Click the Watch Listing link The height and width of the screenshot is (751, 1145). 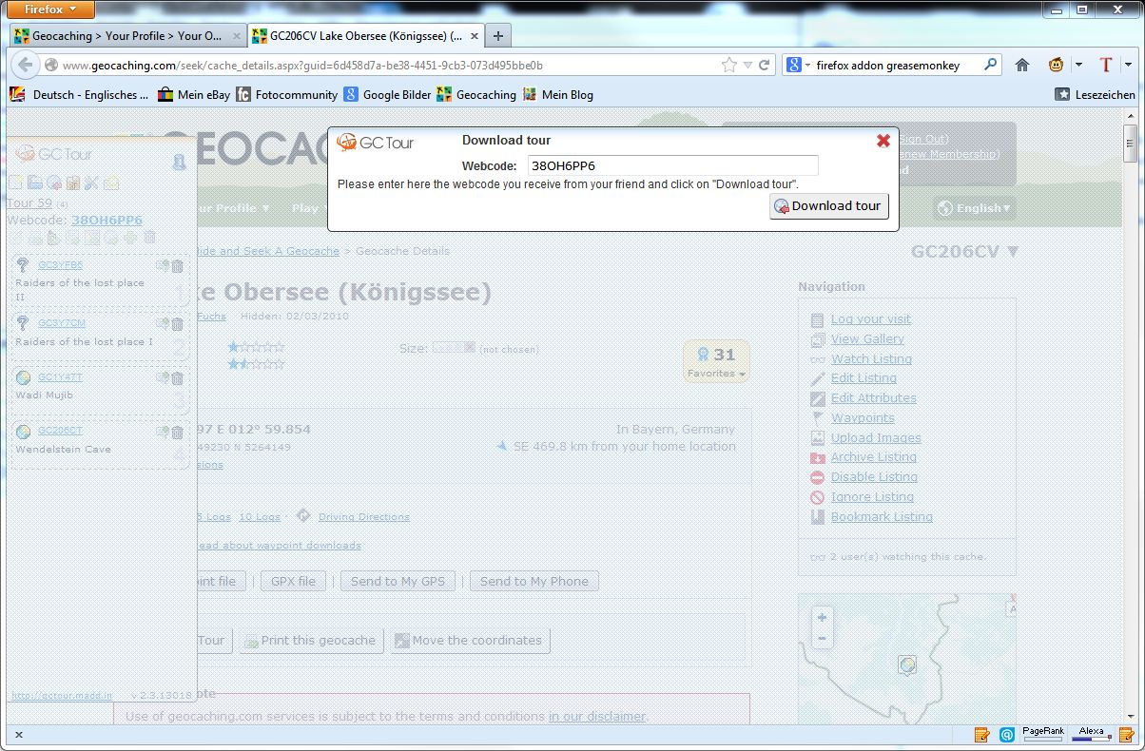tap(871, 359)
